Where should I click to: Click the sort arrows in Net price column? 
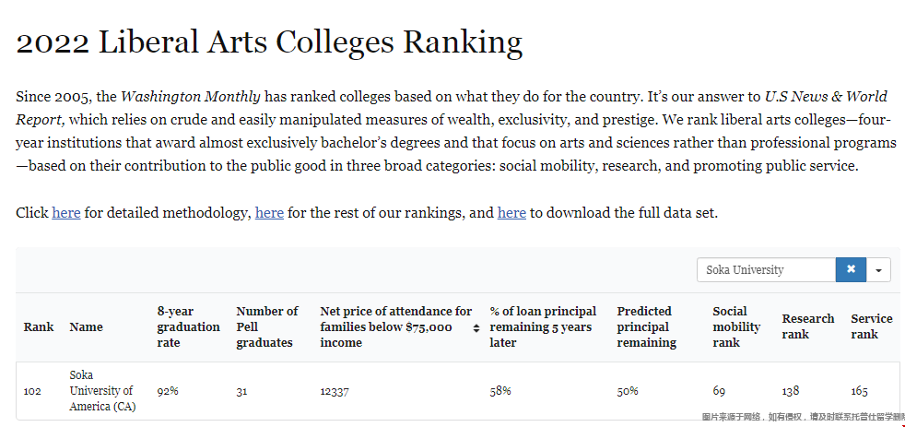[x=476, y=327]
